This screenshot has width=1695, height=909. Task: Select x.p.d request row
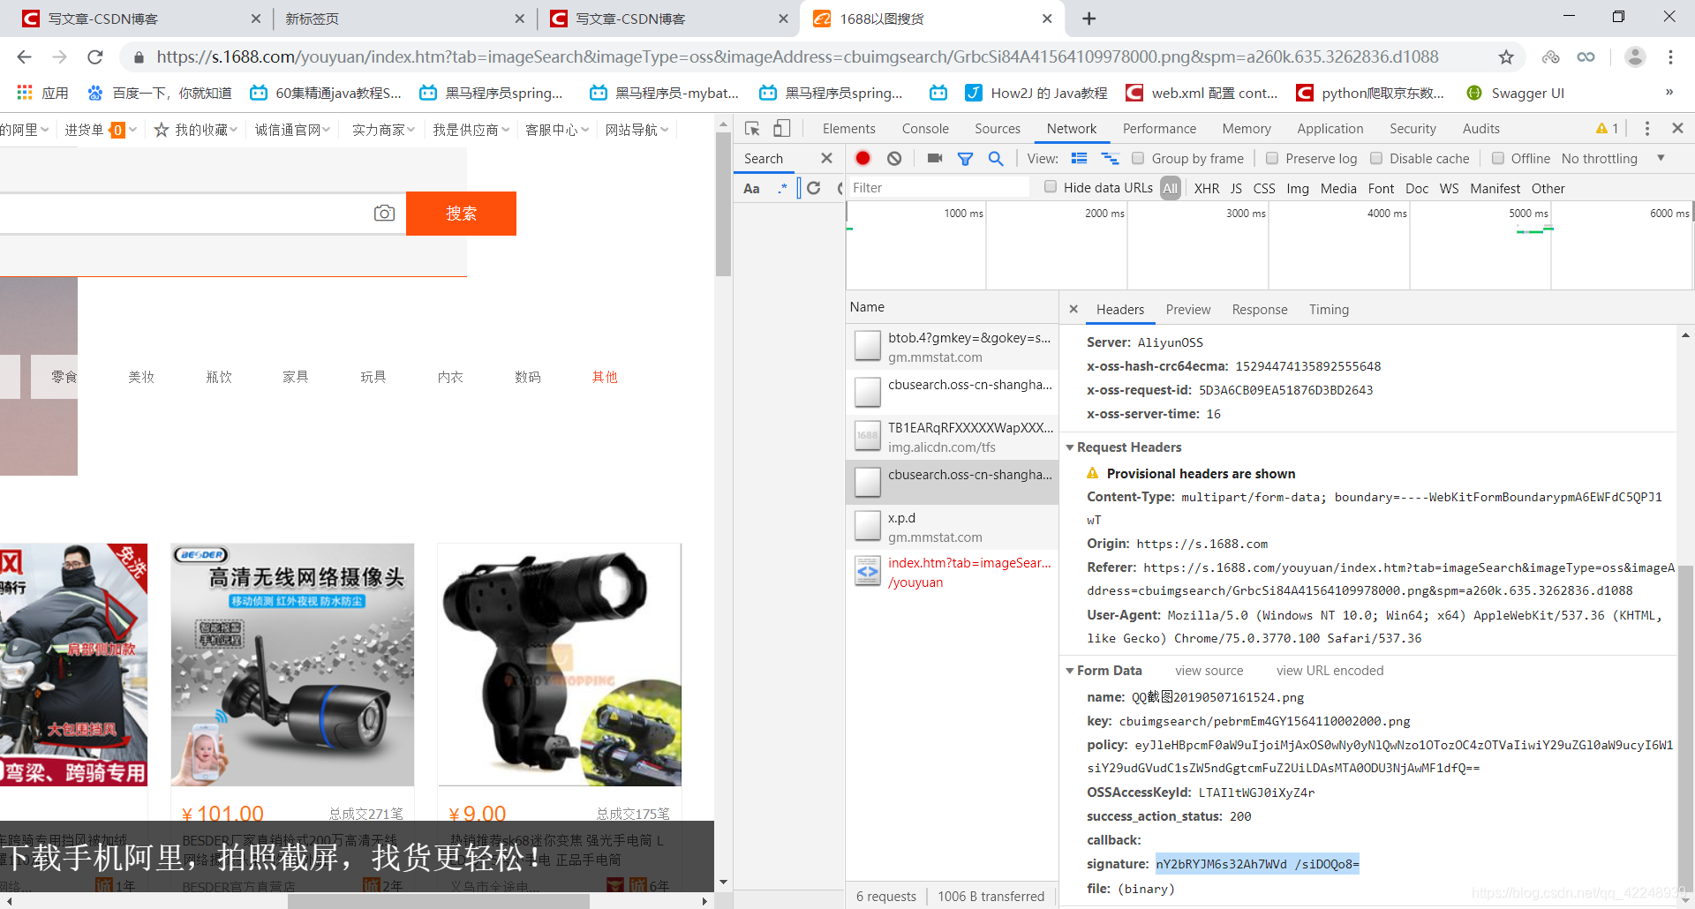(x=953, y=527)
